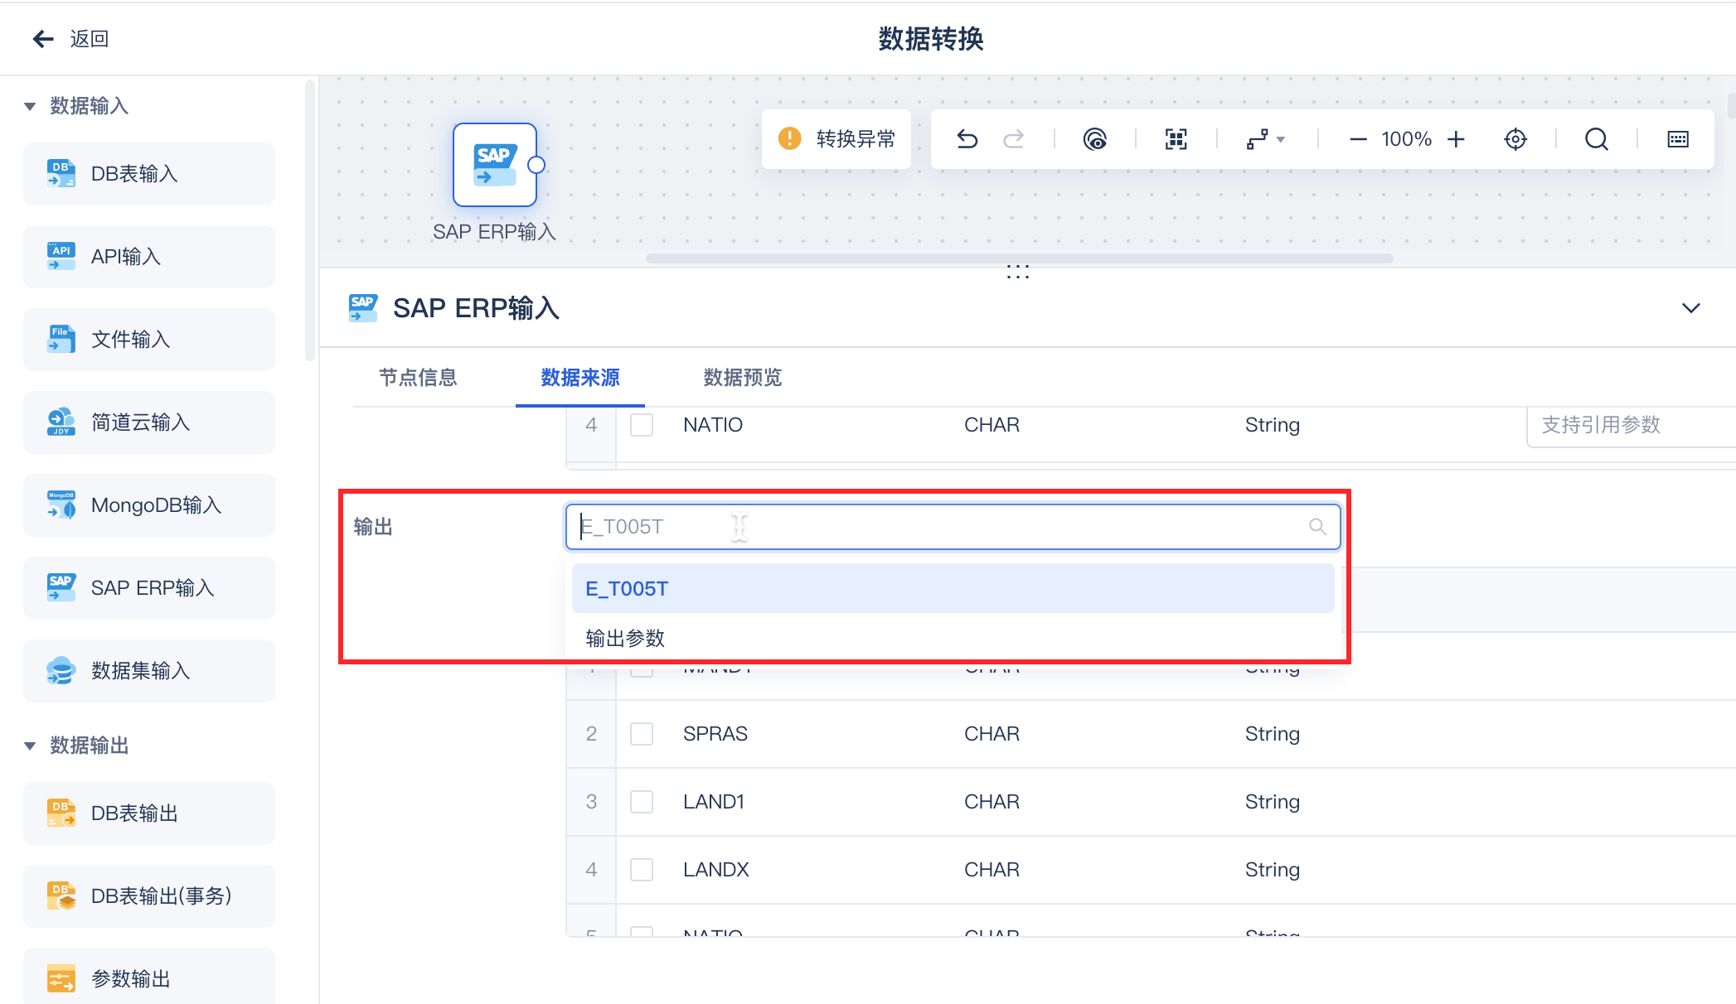The image size is (1736, 1004).
Task: Open the connection line style dropdown
Action: click(x=1265, y=139)
